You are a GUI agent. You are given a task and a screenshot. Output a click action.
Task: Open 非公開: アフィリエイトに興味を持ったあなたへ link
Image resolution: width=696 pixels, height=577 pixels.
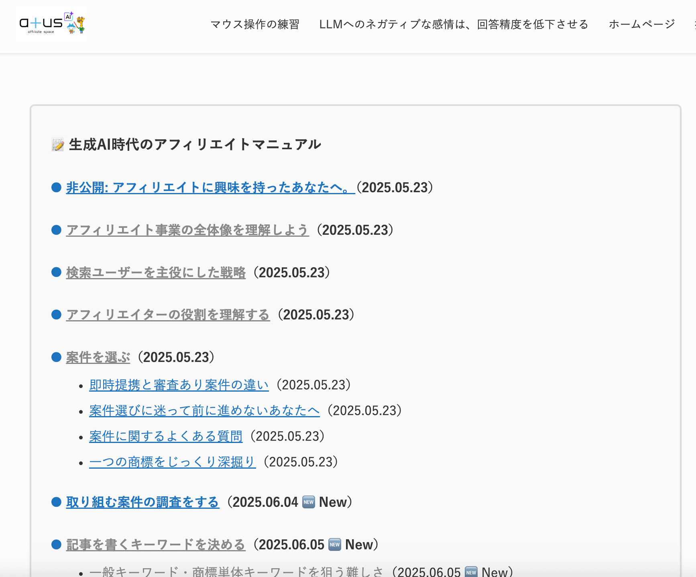point(210,188)
